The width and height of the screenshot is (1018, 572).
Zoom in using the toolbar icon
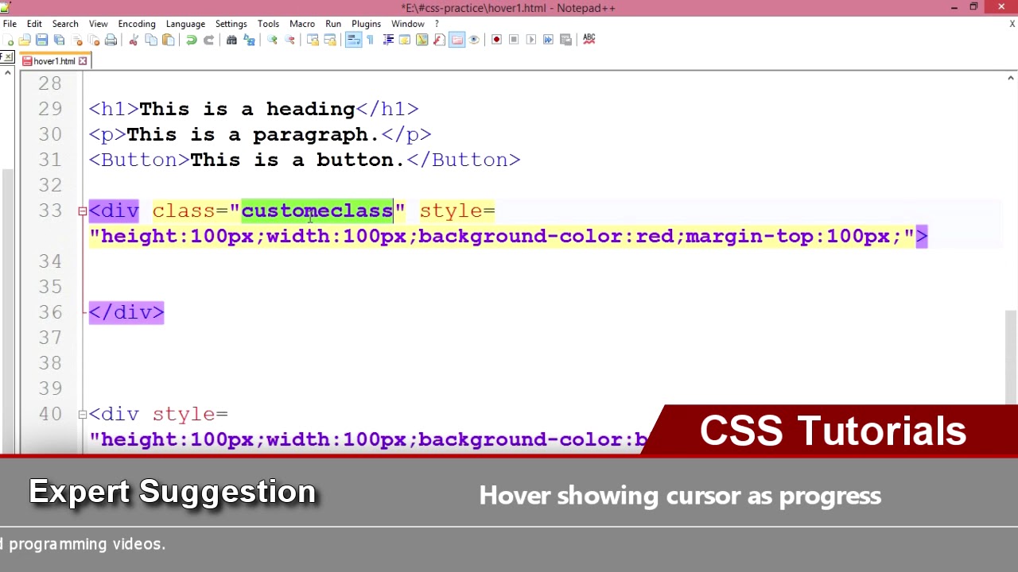click(x=272, y=39)
